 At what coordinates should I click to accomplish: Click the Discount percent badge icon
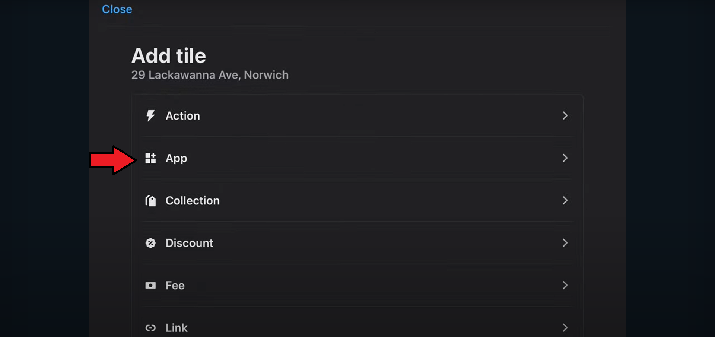pos(150,243)
